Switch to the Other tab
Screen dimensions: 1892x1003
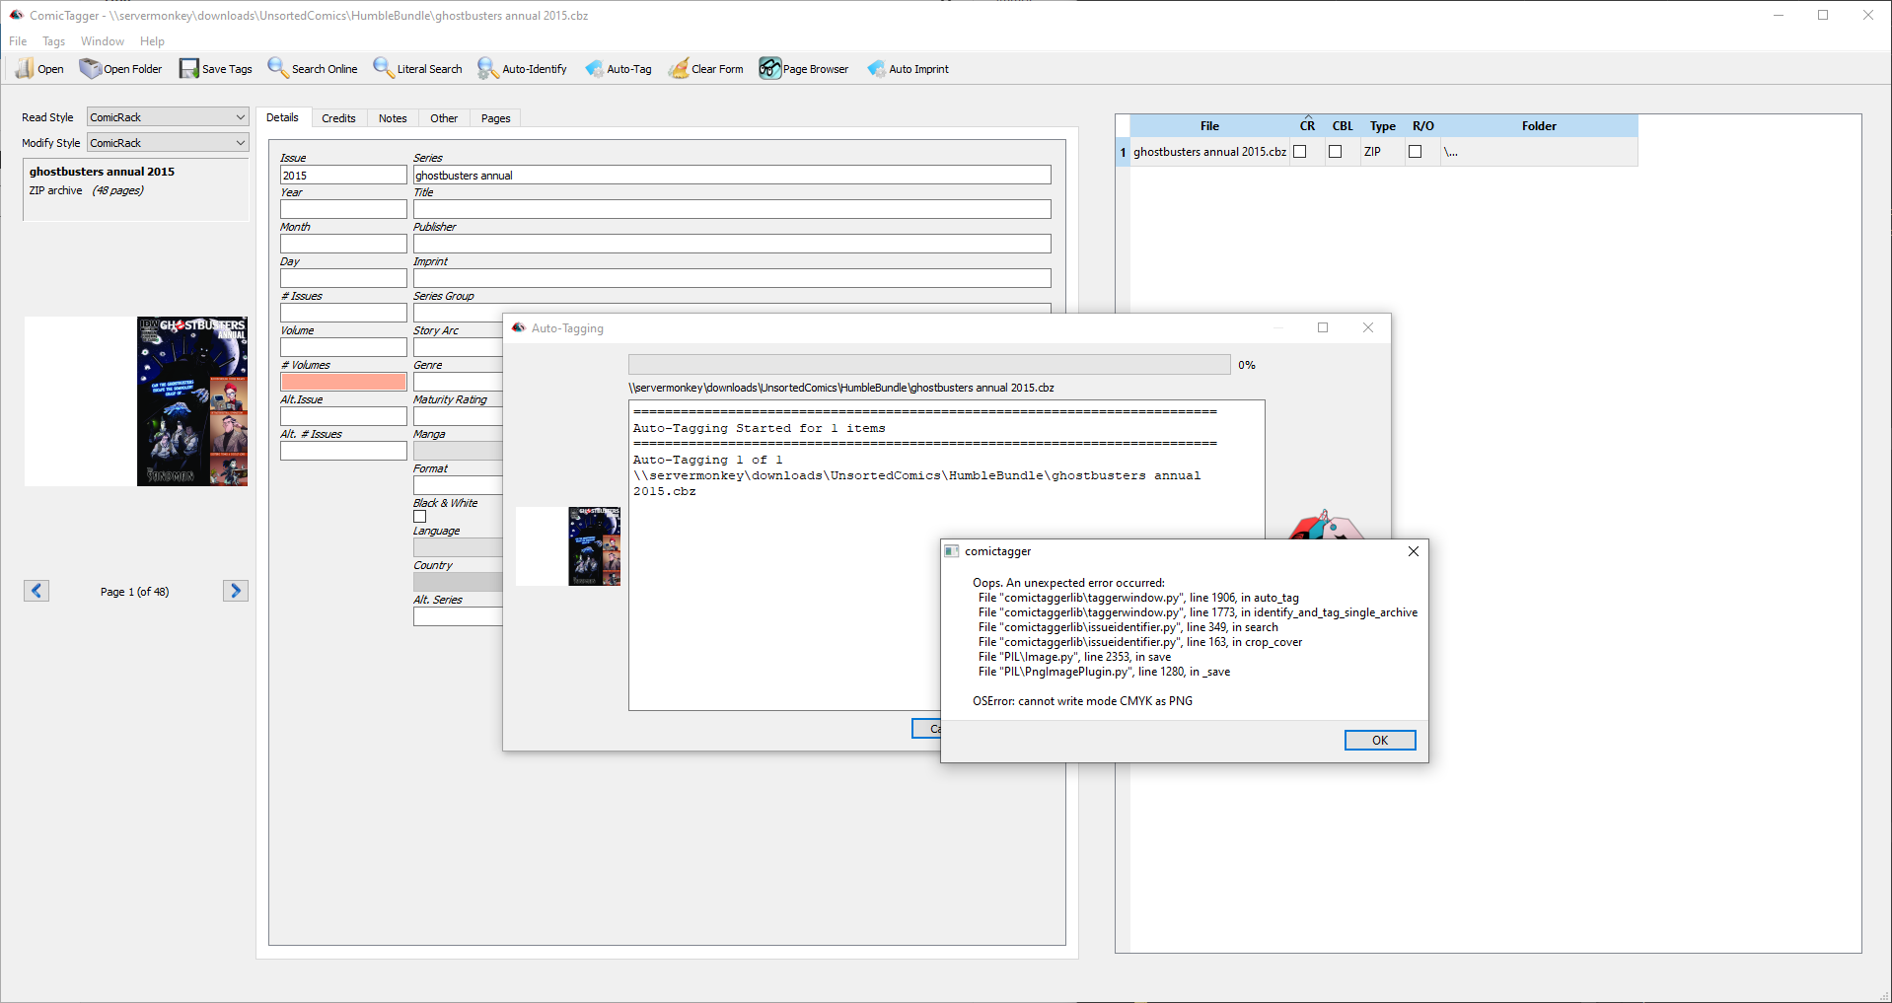pyautogui.click(x=444, y=118)
